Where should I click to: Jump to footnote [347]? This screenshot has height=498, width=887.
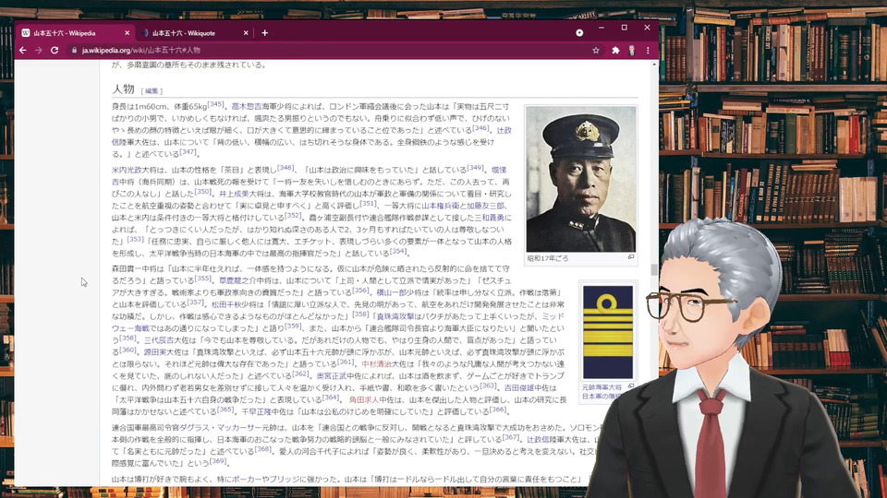188,151
